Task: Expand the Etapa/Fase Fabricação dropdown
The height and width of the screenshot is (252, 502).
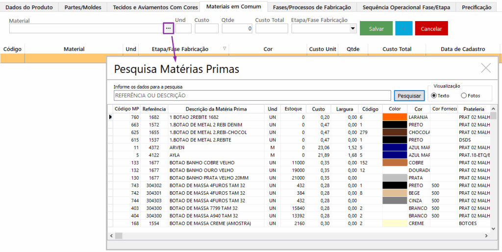Action: pos(353,29)
